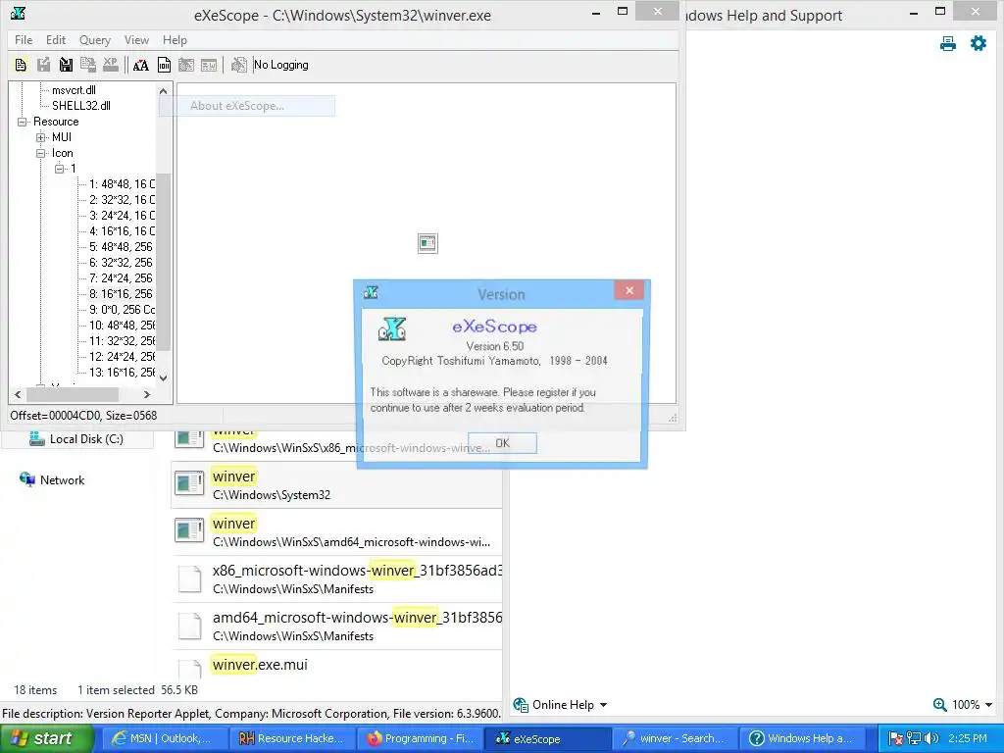This screenshot has height=753, width=1004.
Task: Click tree scrollbar up arrow
Action: tap(164, 91)
